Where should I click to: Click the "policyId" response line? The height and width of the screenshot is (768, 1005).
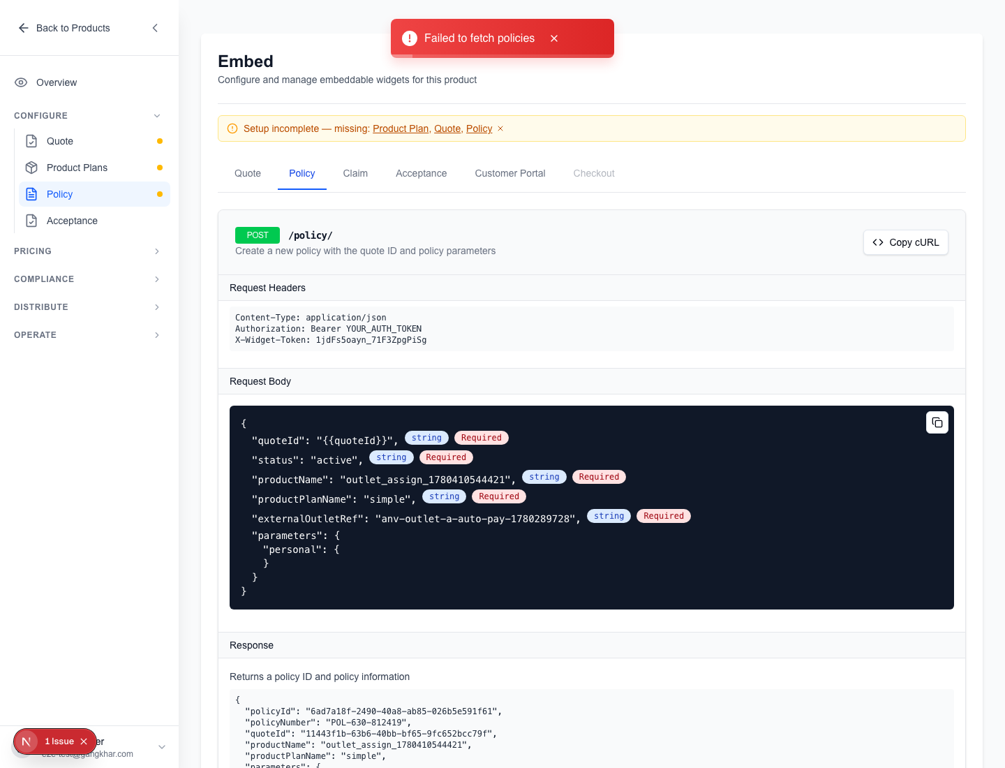click(x=373, y=711)
